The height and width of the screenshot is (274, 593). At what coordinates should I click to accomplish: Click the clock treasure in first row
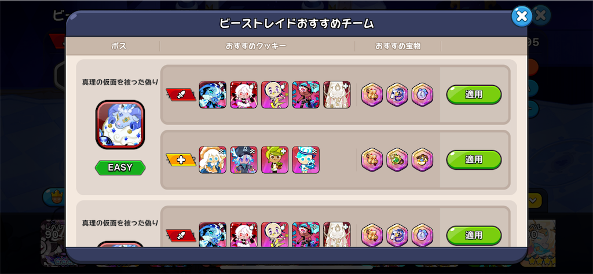click(422, 94)
